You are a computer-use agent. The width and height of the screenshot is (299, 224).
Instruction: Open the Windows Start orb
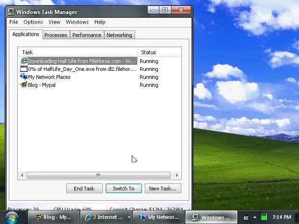click(12, 218)
